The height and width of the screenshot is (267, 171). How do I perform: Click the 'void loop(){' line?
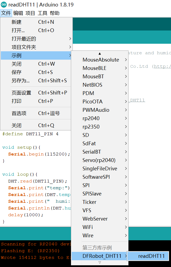point(20,174)
